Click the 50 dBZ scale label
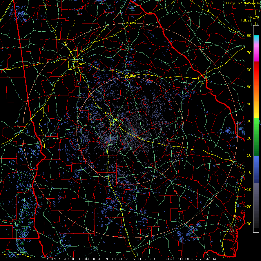261x261 pixels. click(249, 87)
